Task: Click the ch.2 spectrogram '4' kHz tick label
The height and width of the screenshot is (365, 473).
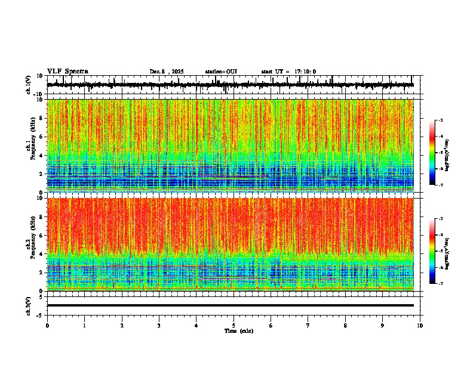Action: [x=42, y=254]
